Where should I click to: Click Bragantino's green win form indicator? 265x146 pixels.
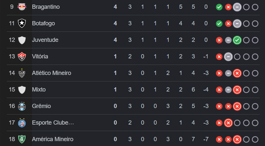click(x=219, y=7)
